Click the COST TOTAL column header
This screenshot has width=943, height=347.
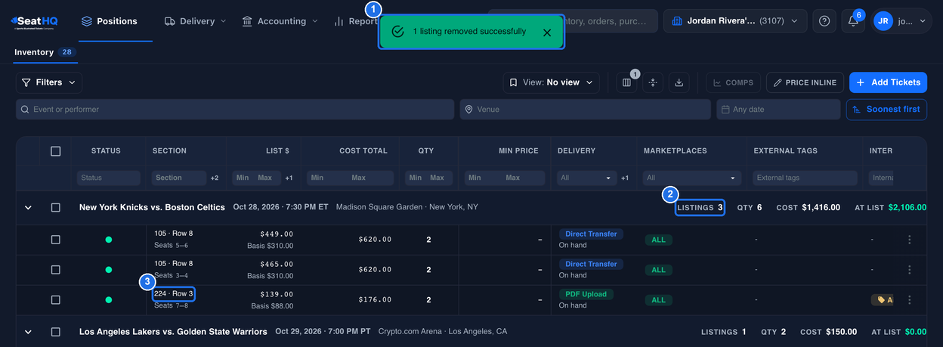coord(363,151)
